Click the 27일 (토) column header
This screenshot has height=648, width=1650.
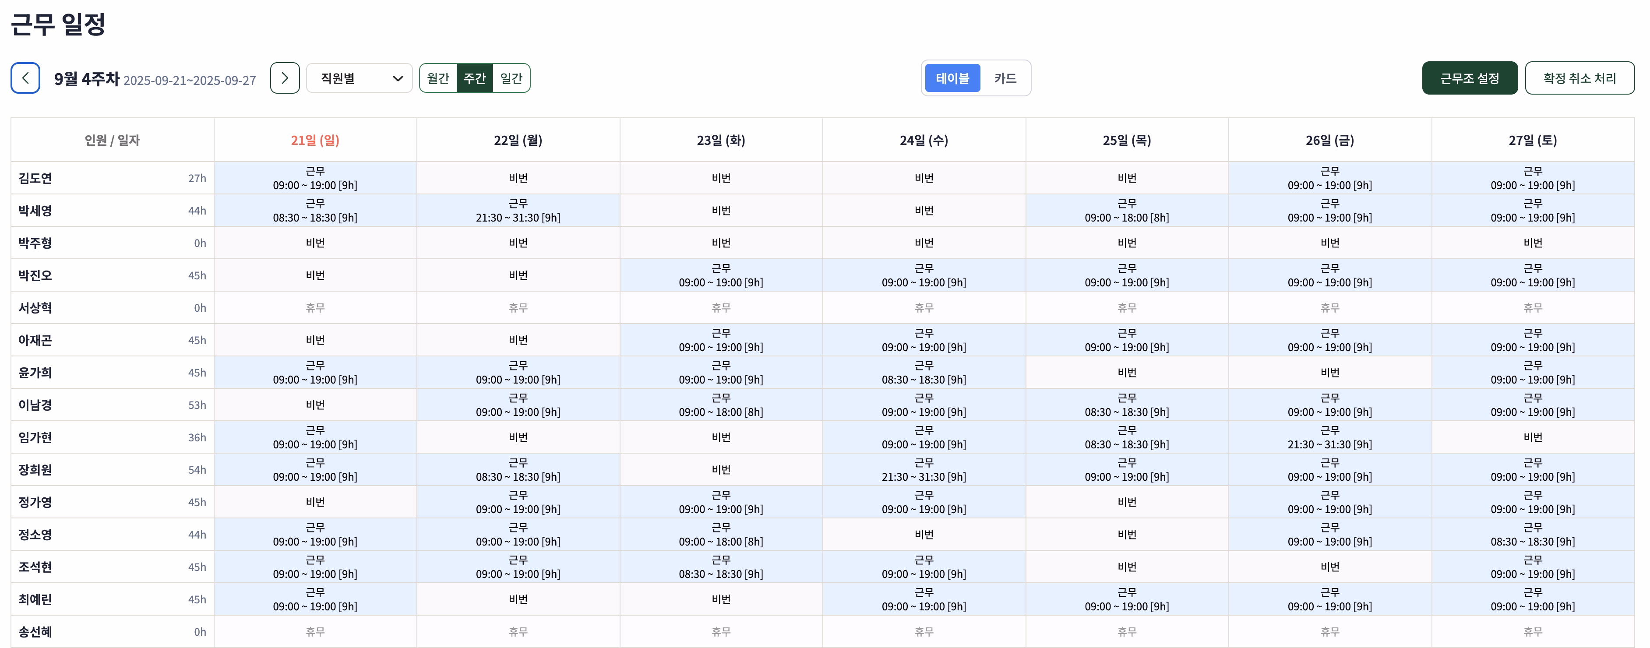(1532, 140)
